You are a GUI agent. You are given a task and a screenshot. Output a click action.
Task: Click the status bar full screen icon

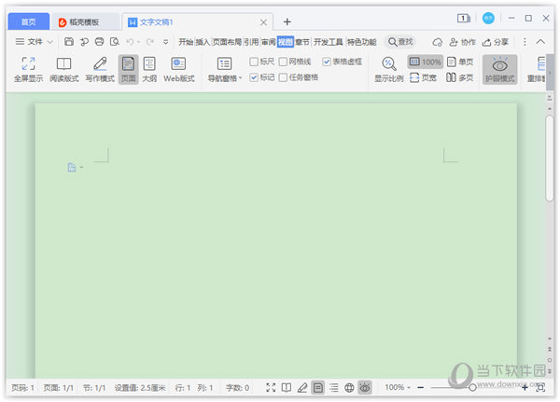click(x=271, y=387)
